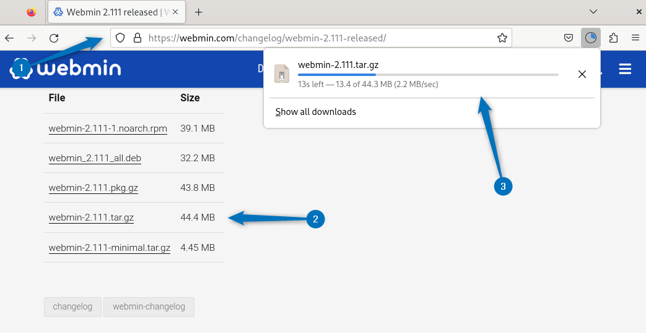Open tracking protection shield icon
Screen dimensions: 646x333
click(120, 38)
